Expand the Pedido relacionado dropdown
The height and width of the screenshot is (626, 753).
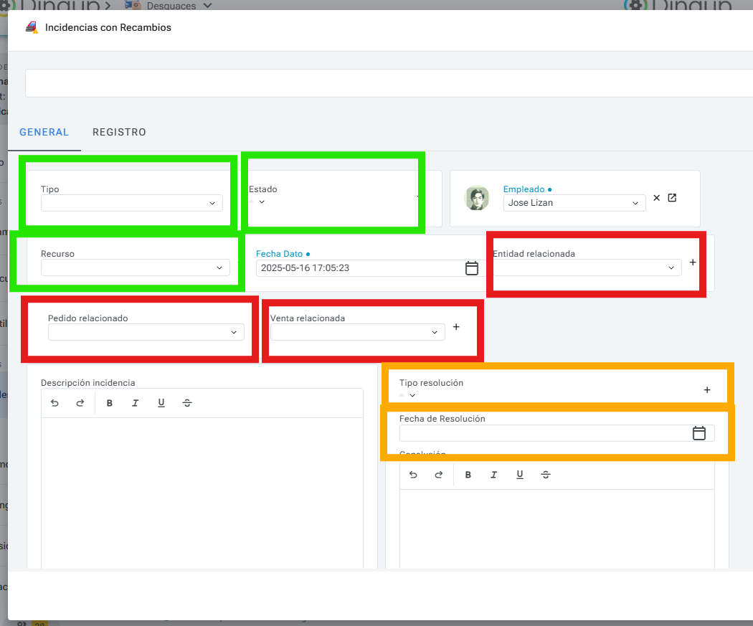(x=146, y=332)
